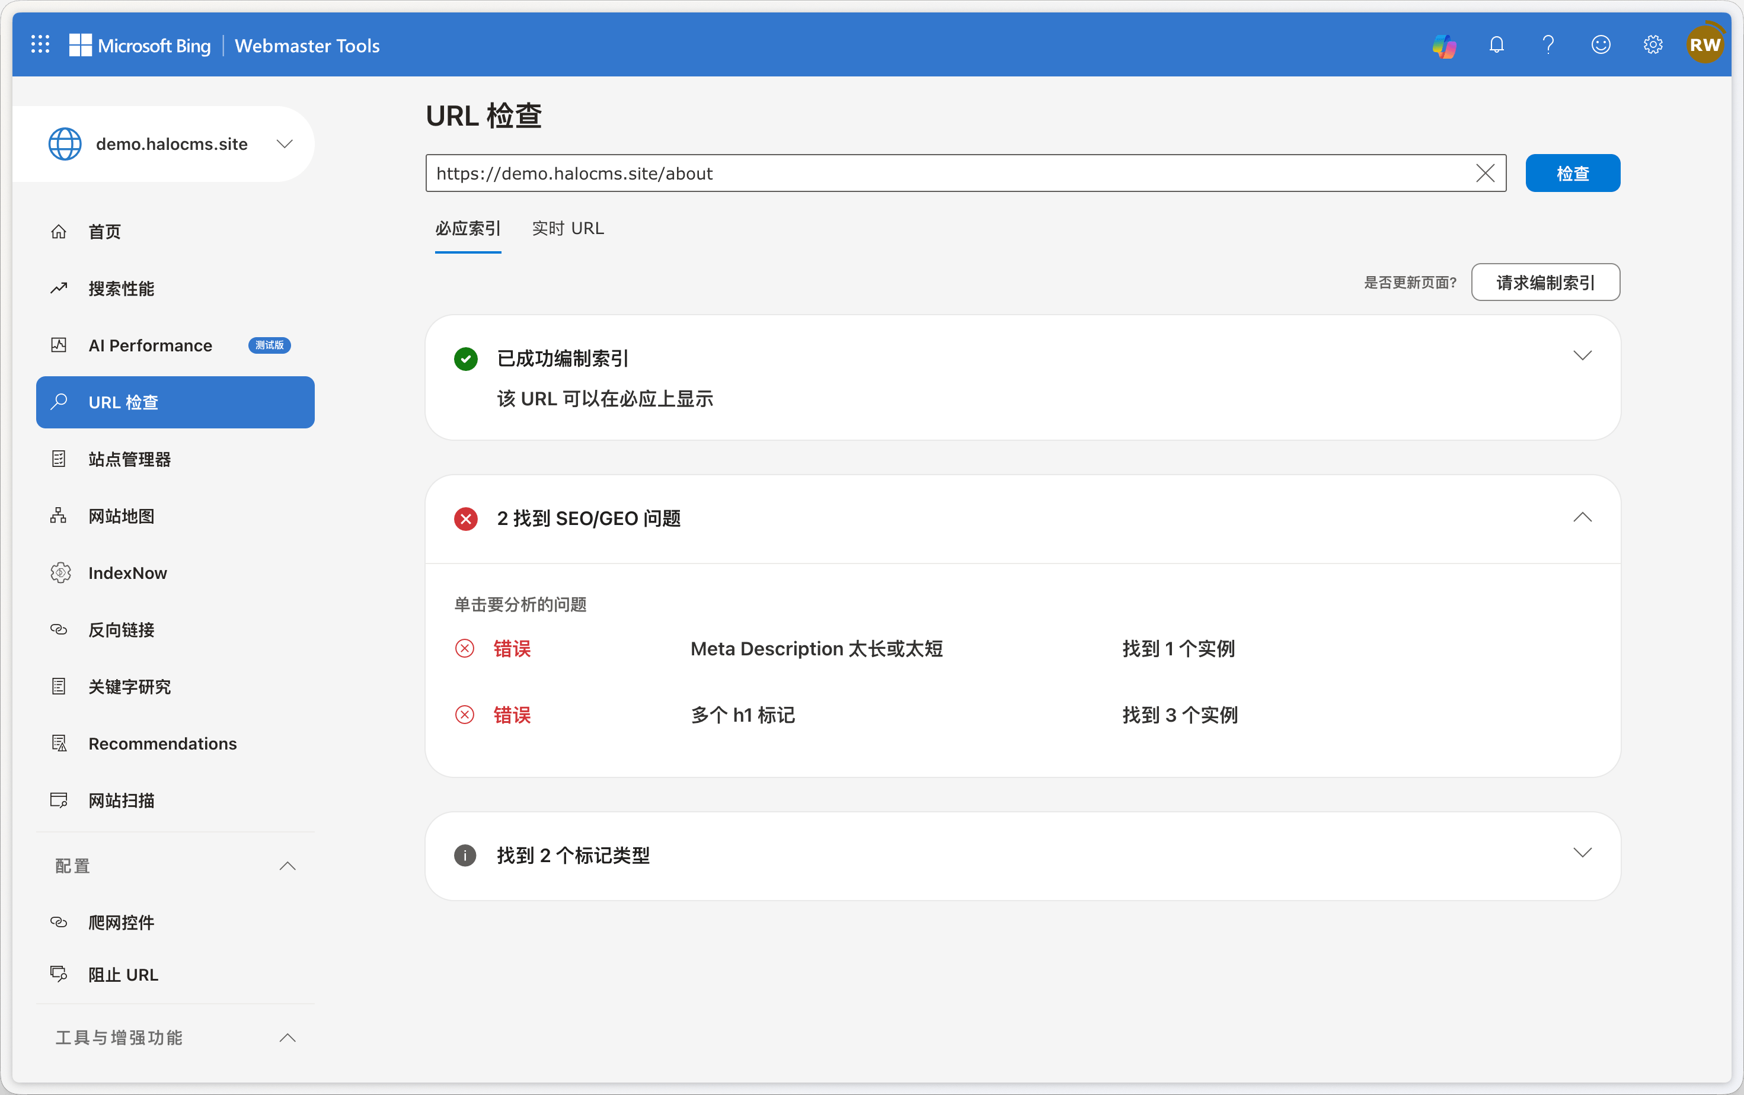
Task: Click the globe icon beside demo.halocms.site
Action: coord(65,144)
